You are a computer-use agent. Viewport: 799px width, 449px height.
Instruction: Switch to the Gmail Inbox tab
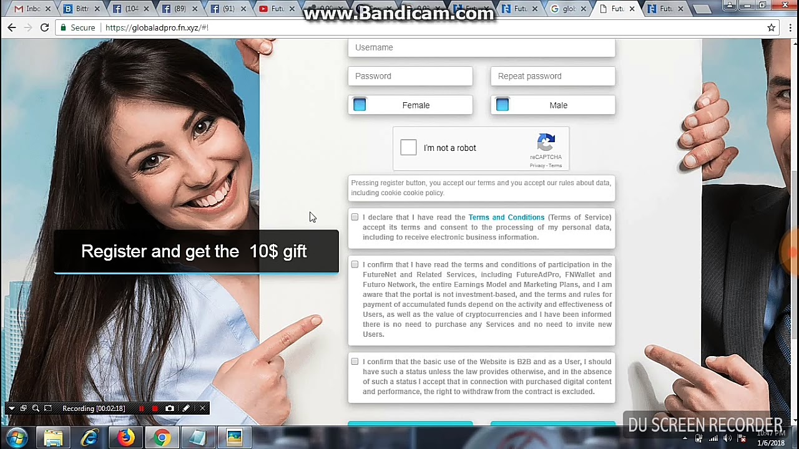(29, 9)
